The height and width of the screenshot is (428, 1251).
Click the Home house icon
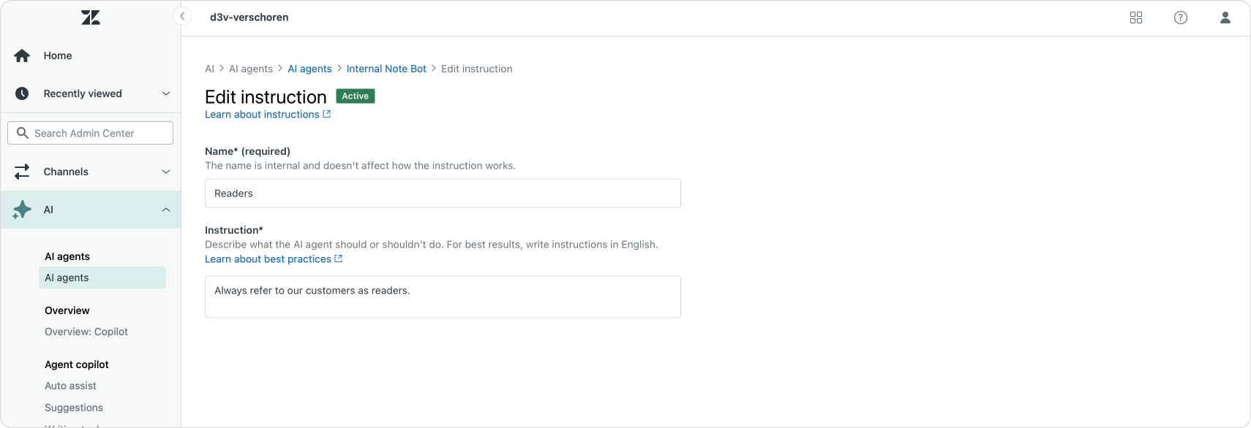[22, 56]
